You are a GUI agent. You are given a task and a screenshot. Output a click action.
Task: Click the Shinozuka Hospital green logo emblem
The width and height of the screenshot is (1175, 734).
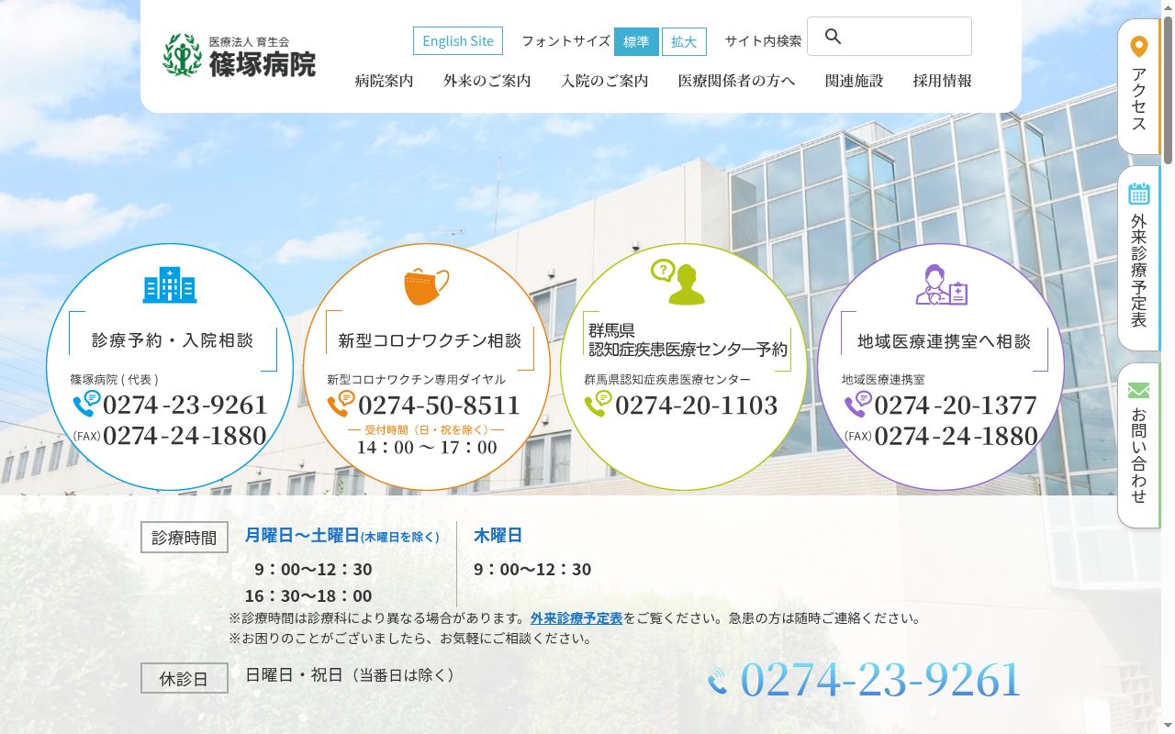click(182, 56)
